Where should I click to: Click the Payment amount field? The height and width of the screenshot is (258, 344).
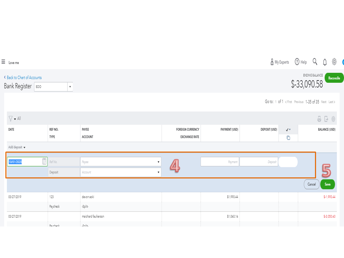point(220,162)
